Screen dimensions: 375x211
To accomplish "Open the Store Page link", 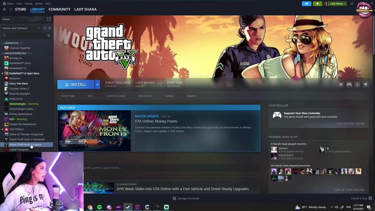I will tap(68, 96).
